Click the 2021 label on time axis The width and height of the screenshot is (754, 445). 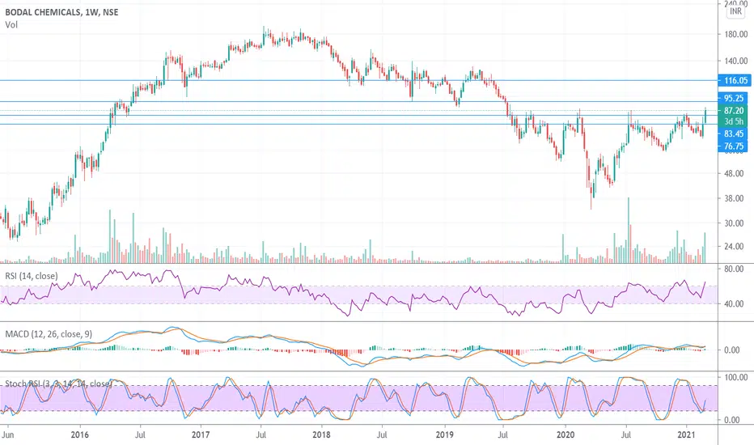pyautogui.click(x=686, y=435)
